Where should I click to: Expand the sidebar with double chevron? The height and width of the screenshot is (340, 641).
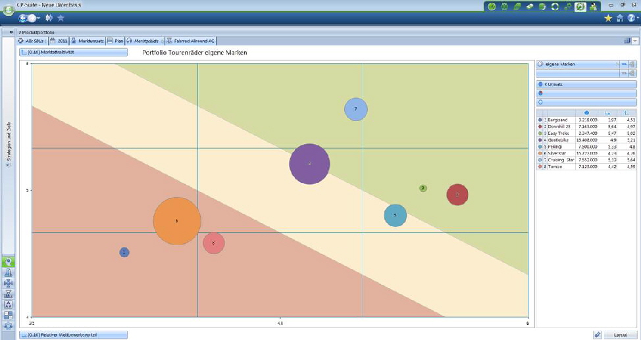tap(11, 32)
